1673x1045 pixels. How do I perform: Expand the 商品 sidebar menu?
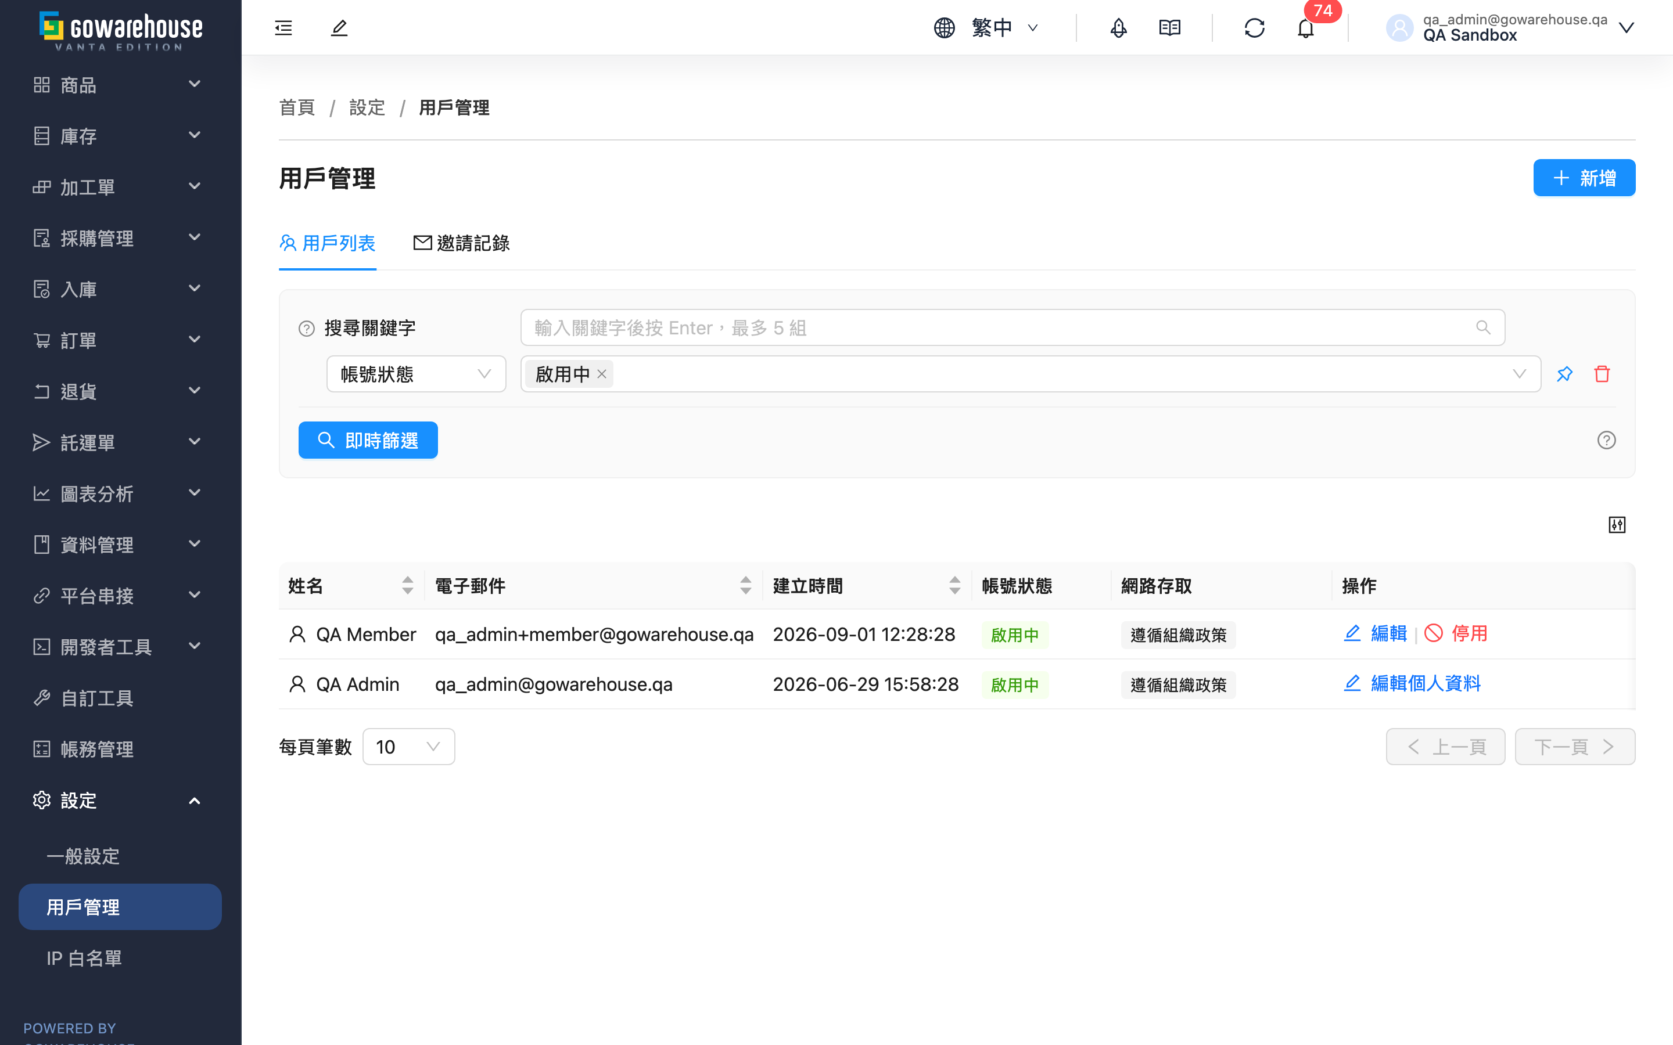[x=120, y=84]
